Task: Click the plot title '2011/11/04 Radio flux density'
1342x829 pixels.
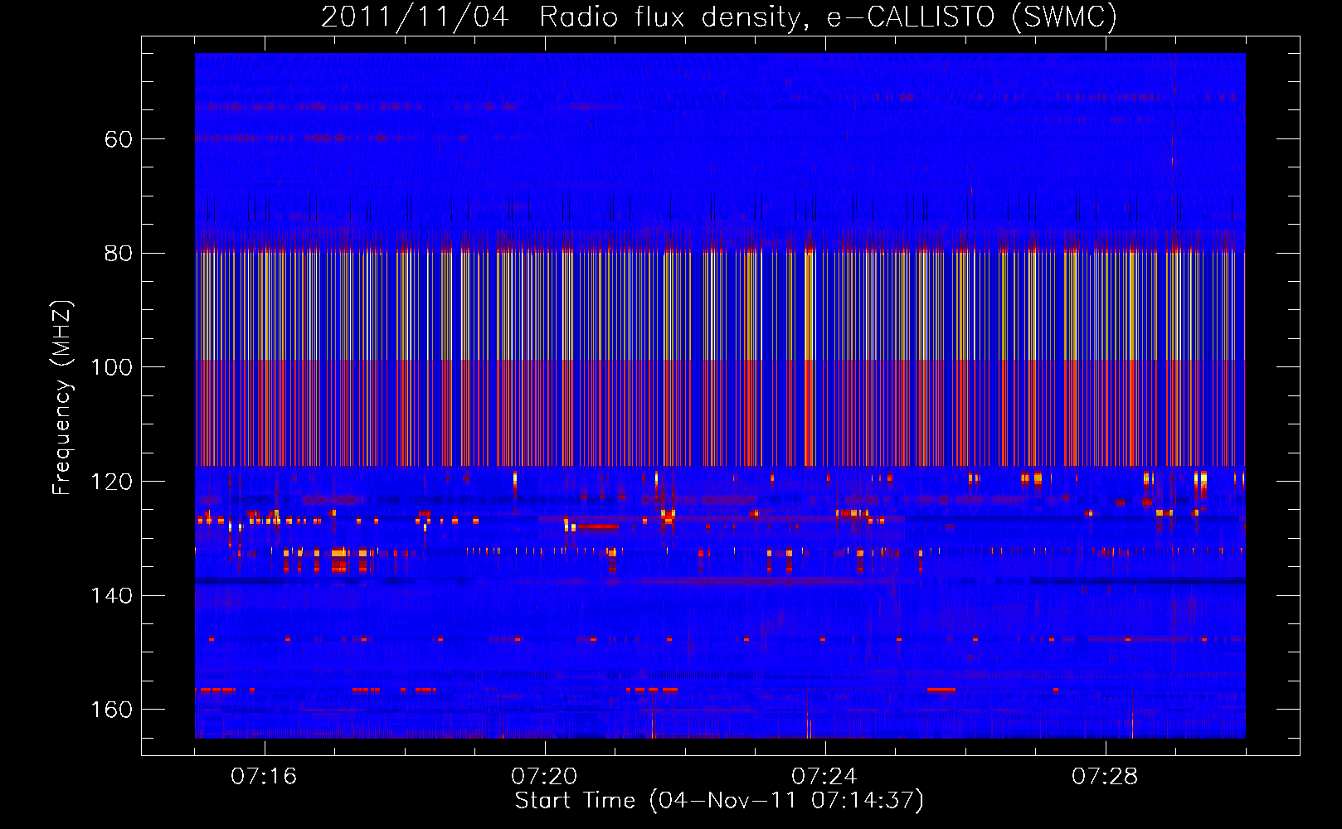Action: 565,17
